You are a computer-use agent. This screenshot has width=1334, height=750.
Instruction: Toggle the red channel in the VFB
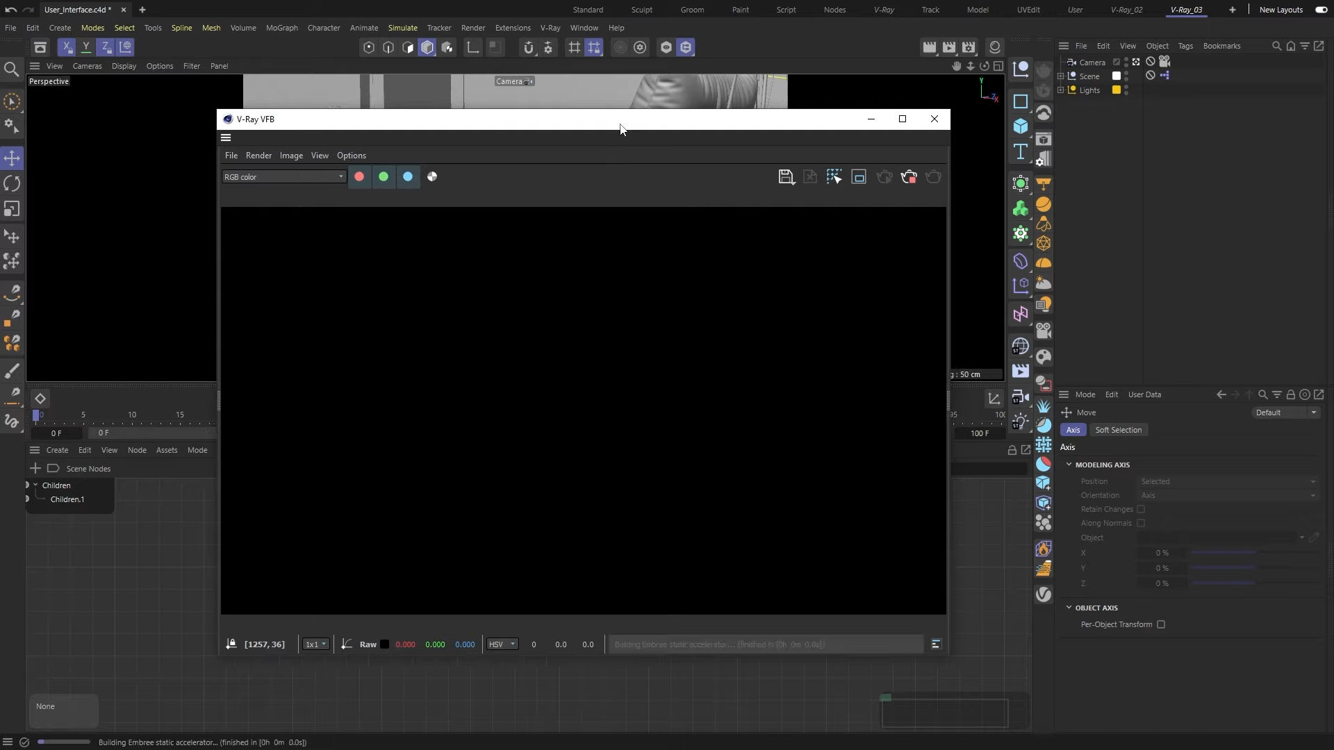point(359,177)
